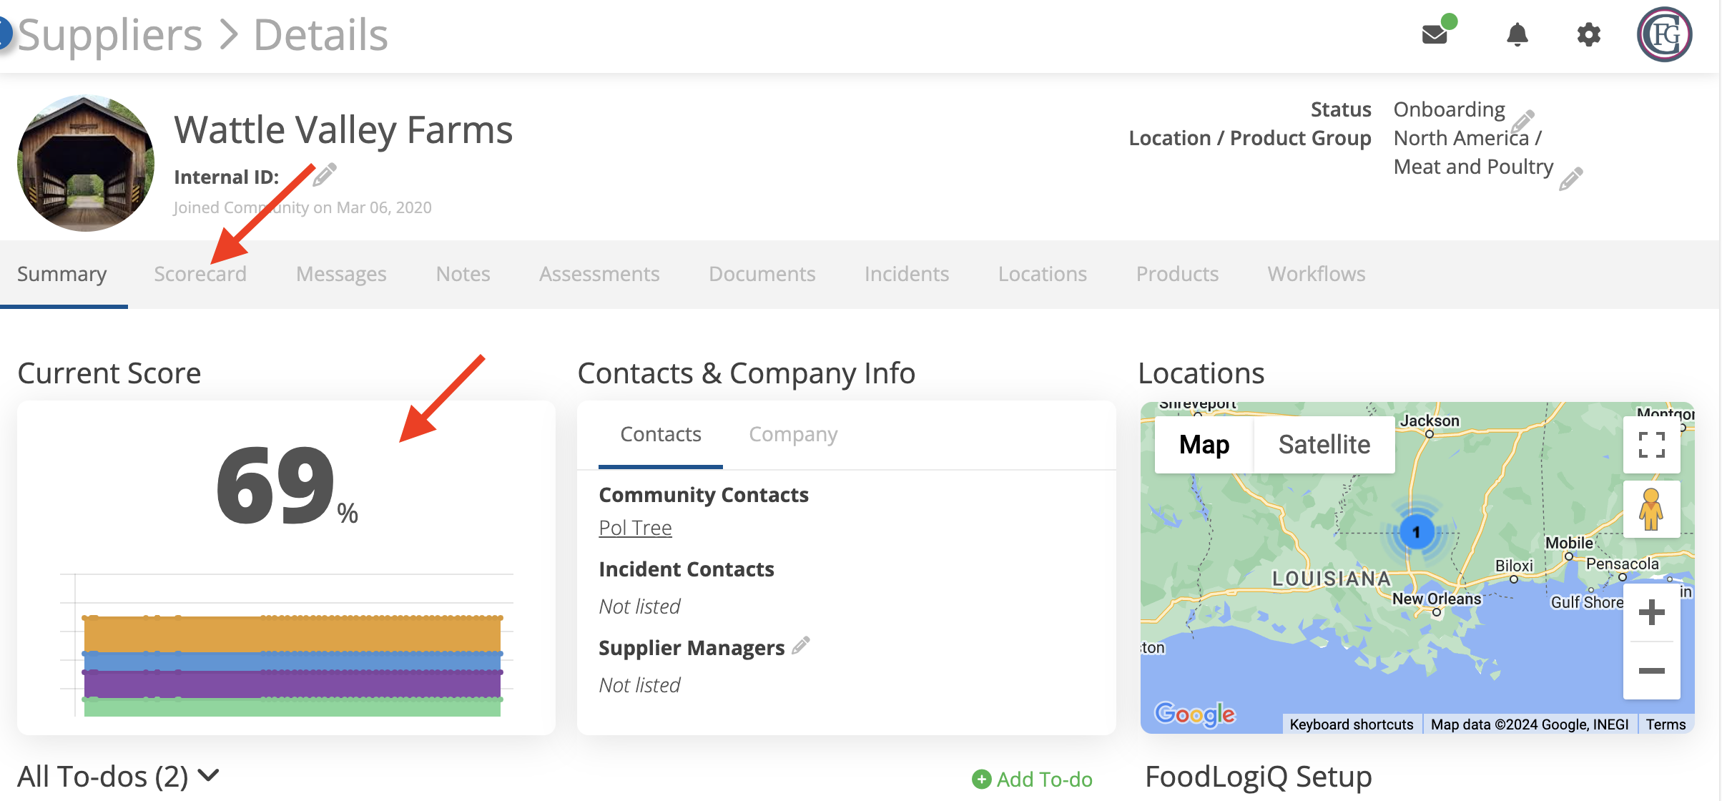Switch to the Summary tab
Viewport: 1722px width, 801px height.
[x=62, y=274]
